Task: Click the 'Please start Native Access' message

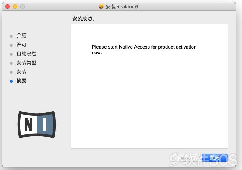Action: click(x=144, y=50)
